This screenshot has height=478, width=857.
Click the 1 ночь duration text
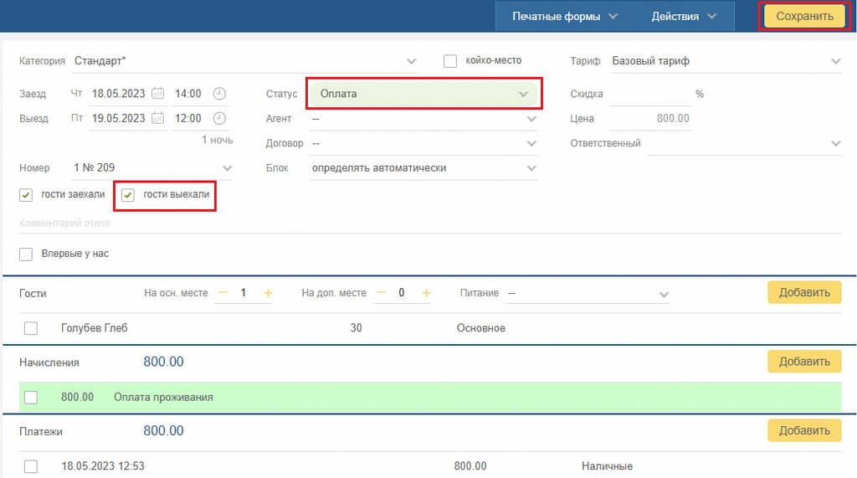pos(217,140)
